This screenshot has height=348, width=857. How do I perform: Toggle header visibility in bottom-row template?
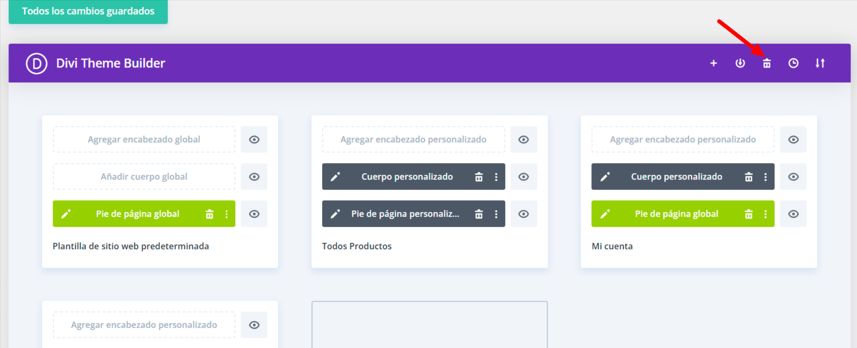254,325
